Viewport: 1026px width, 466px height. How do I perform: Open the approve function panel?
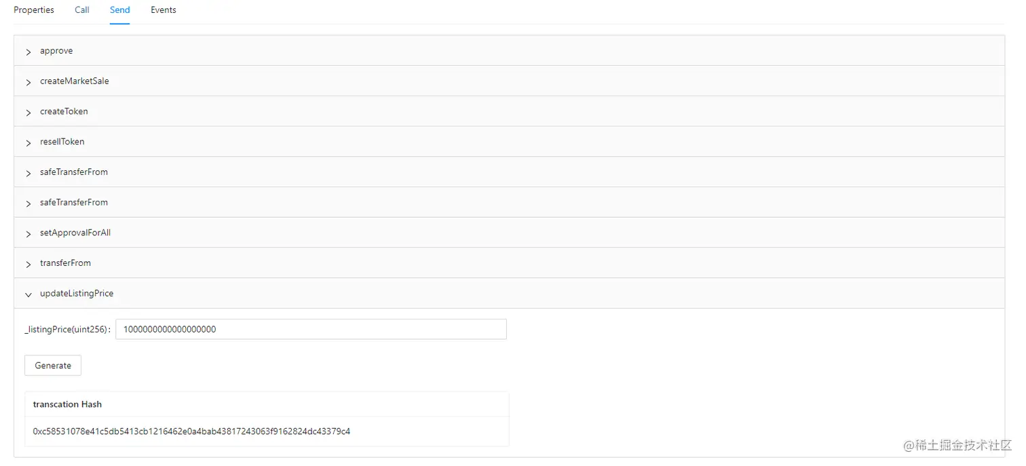pyautogui.click(x=509, y=51)
